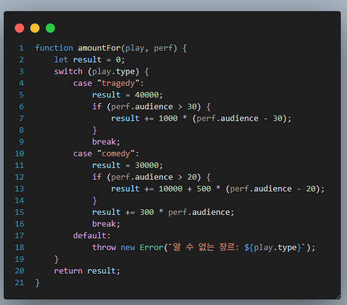Viewport: 347px width, 305px height.
Task: Click the 'function' keyword on line 1
Action: coord(54,48)
